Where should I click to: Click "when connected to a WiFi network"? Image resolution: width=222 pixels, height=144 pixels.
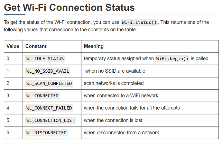pos(121,95)
